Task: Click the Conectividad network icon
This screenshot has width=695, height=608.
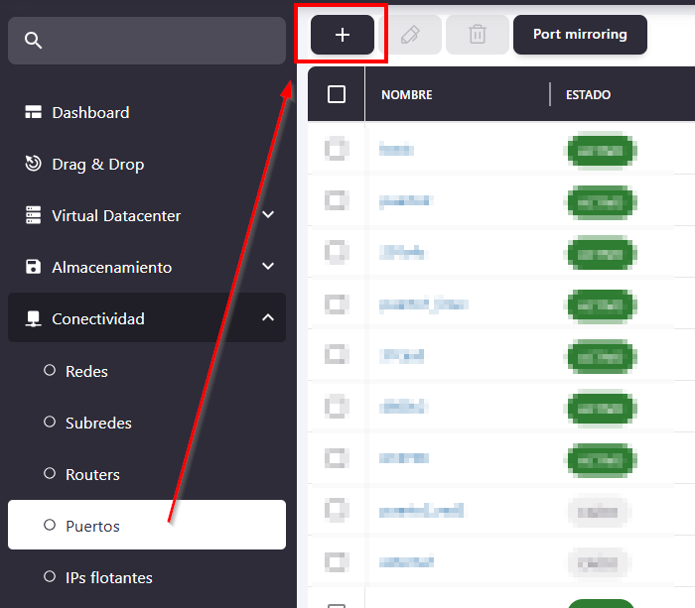Action: click(34, 319)
